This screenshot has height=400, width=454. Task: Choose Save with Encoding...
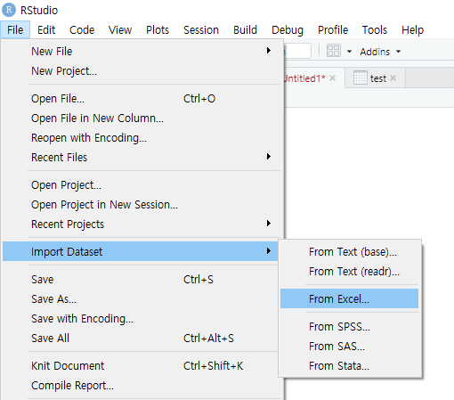pyautogui.click(x=141, y=318)
